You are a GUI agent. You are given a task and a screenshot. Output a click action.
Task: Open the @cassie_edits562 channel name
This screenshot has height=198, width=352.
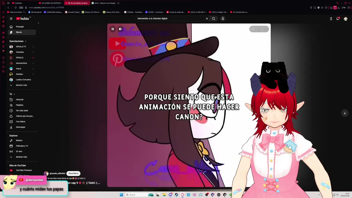(57, 174)
